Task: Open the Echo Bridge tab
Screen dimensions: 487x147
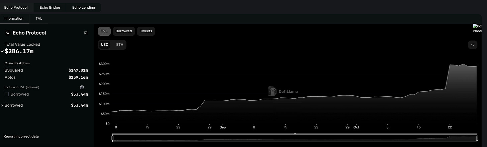Action: [x=50, y=7]
